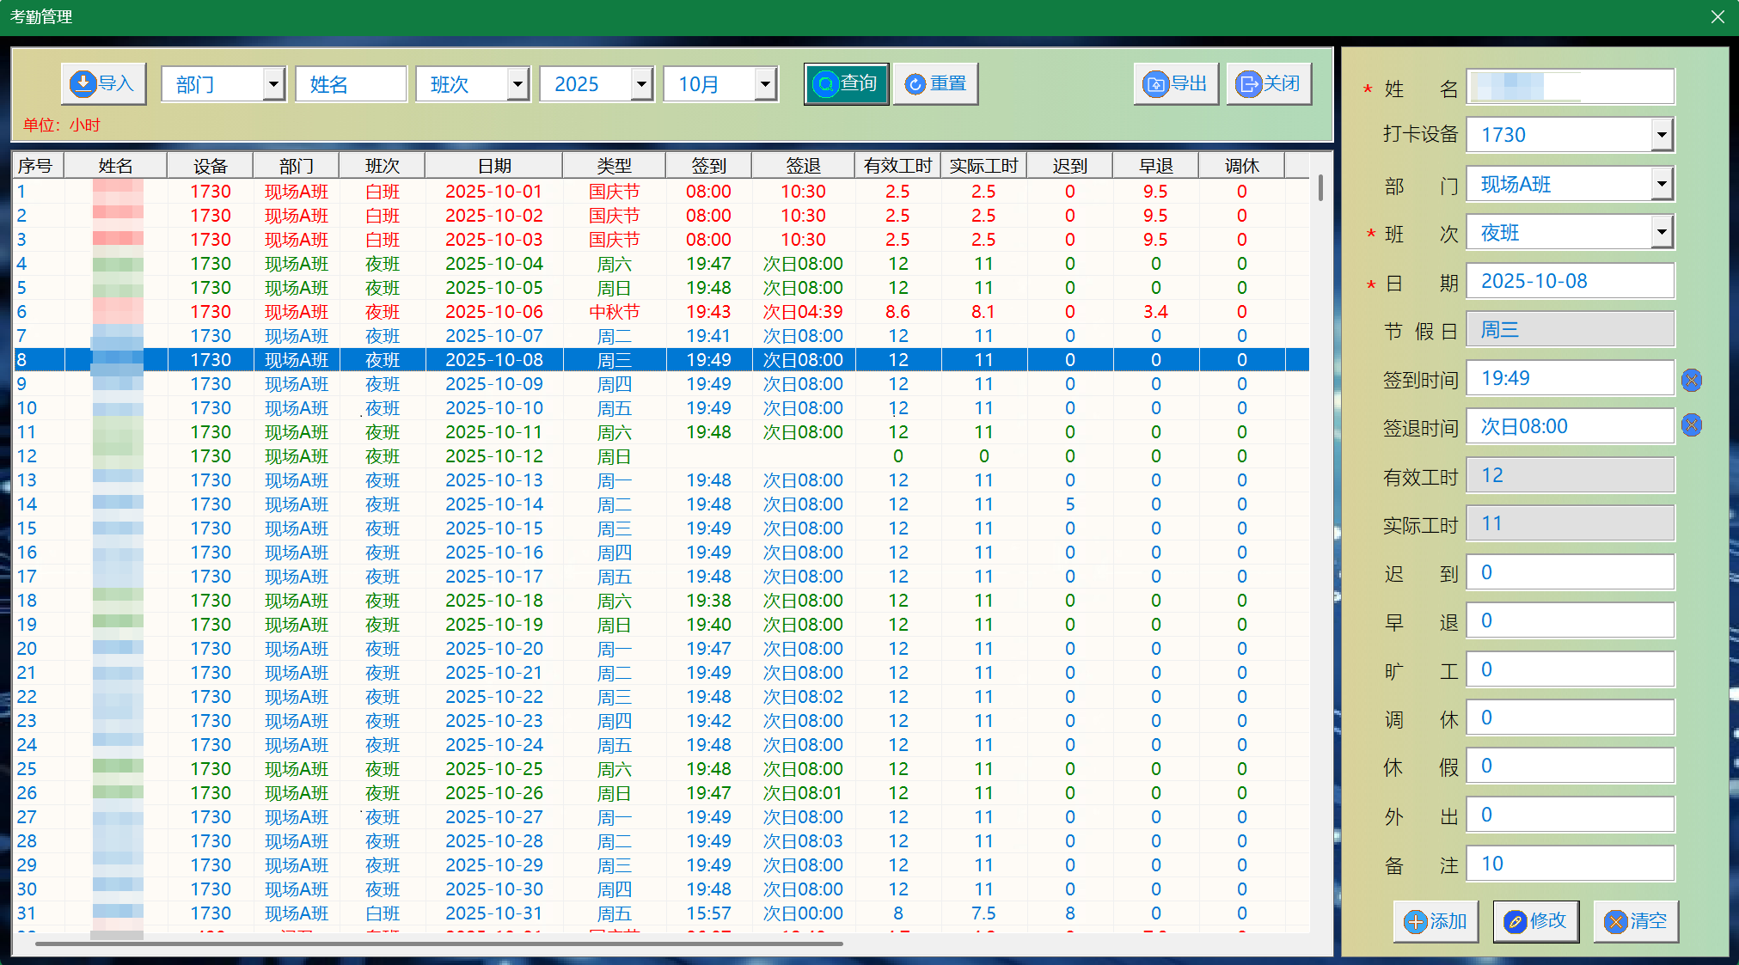Viewport: 1739px width, 965px height.
Task: Click the 早退 column header
Action: [1156, 166]
